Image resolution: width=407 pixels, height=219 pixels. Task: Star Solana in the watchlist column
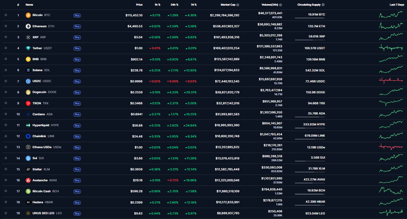click(x=6, y=70)
